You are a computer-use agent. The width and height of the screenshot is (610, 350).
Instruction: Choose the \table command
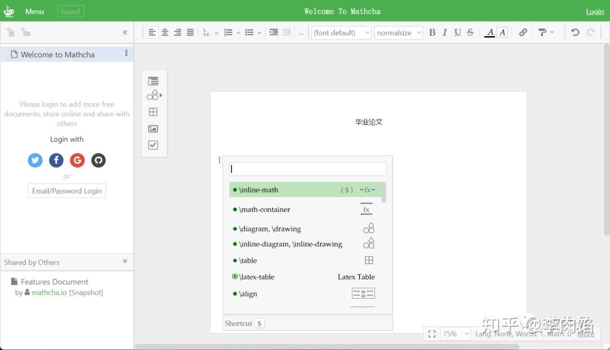coord(306,260)
